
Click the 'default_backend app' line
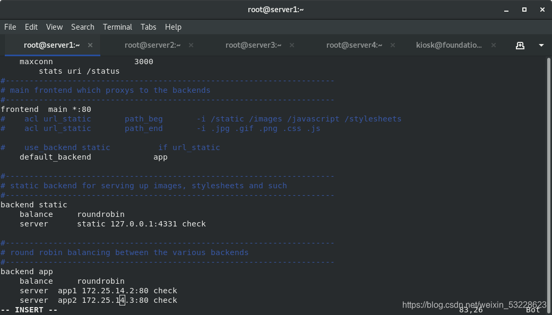pyautogui.click(x=93, y=157)
